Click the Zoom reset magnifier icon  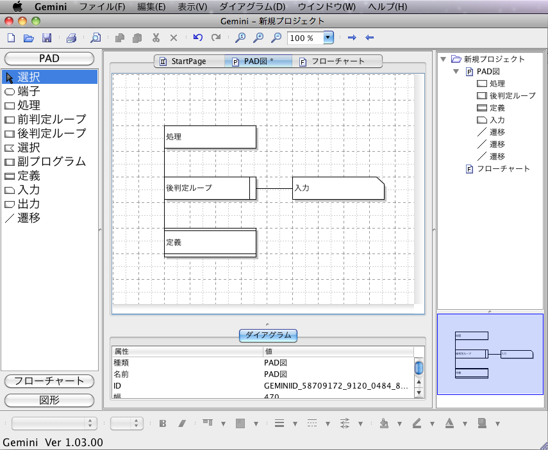(x=240, y=37)
